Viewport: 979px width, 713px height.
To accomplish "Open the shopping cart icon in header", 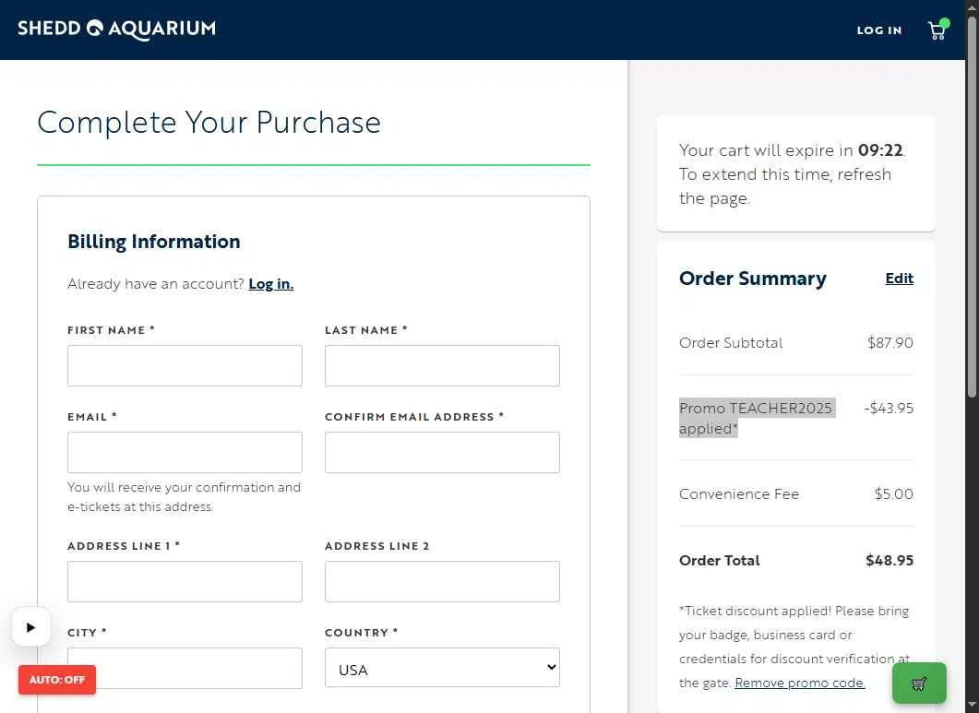I will (x=937, y=30).
